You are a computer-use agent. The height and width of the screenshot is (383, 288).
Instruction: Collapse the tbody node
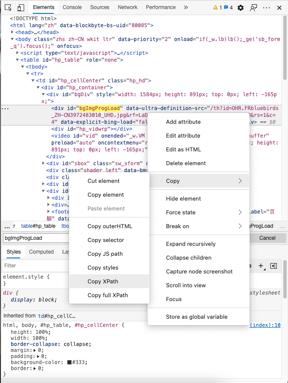coord(22,67)
